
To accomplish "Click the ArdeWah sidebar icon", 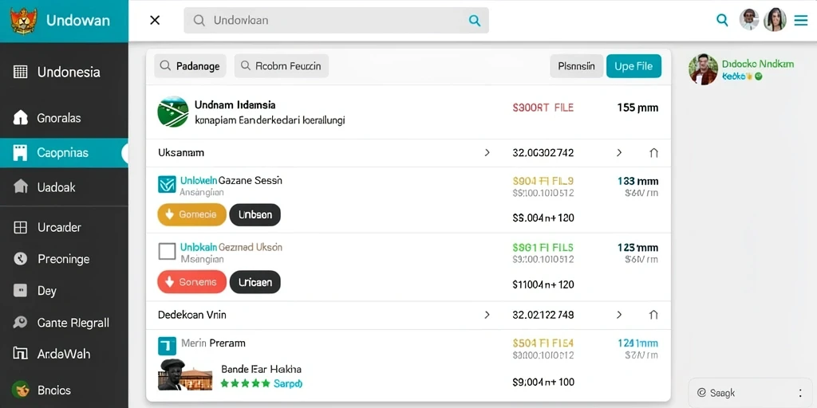I will (20, 354).
